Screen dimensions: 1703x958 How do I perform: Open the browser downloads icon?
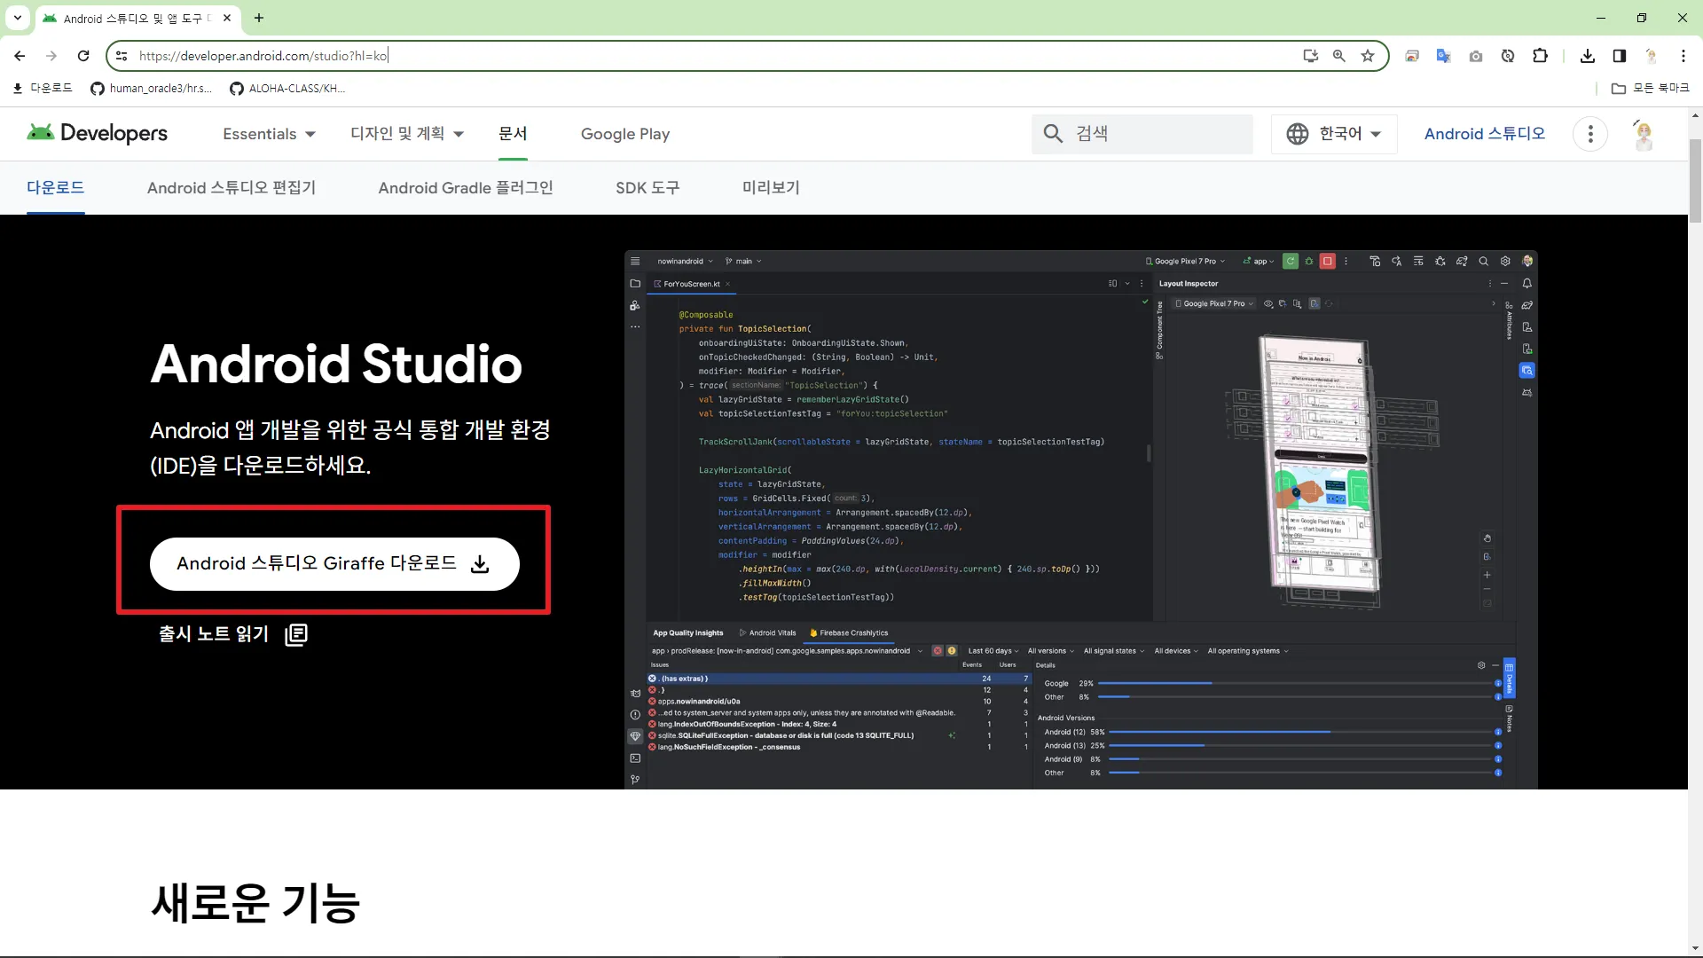pos(1588,56)
